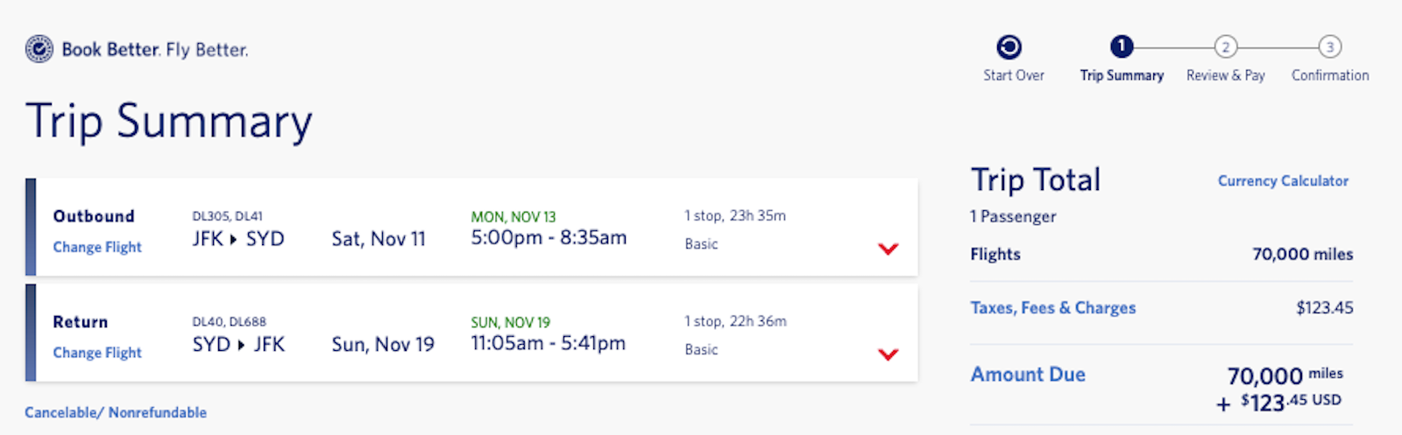Click the Cancelable/ Nonrefundable link
The height and width of the screenshot is (435, 1402).
click(x=116, y=412)
